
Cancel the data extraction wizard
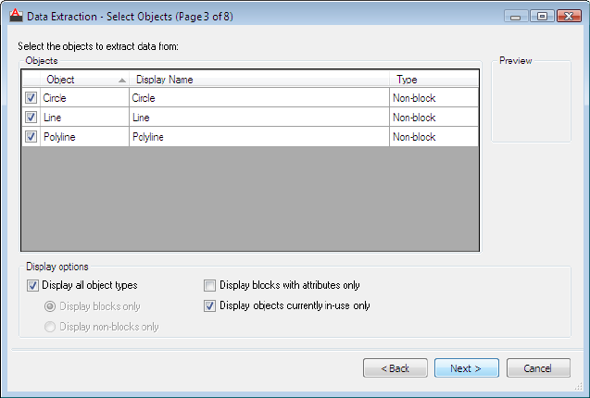[x=538, y=368]
